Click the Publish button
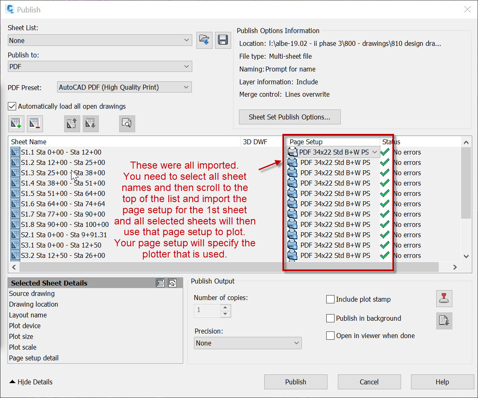The image size is (478, 398). coord(296,381)
